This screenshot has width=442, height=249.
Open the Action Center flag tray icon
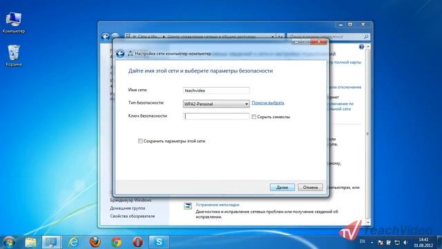(381, 242)
